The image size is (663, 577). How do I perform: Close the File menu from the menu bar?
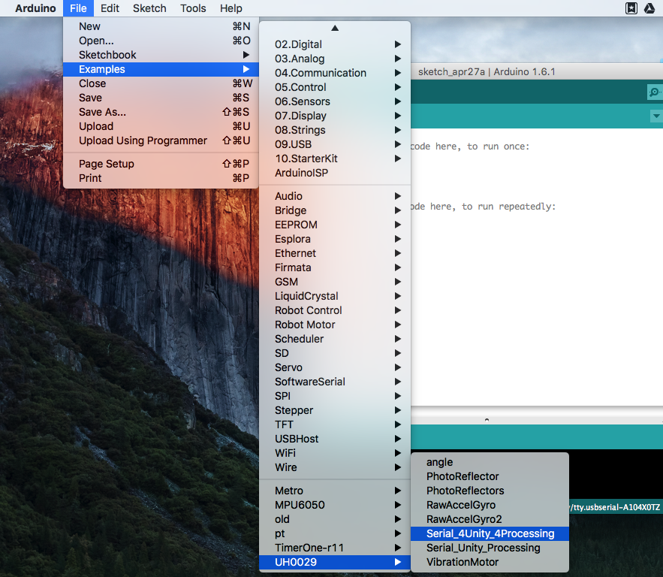tap(78, 8)
